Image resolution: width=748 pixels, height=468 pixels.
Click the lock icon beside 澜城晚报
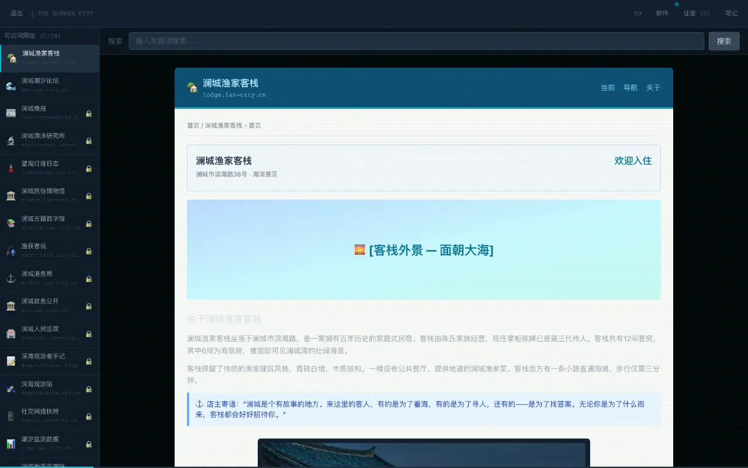coord(89,113)
